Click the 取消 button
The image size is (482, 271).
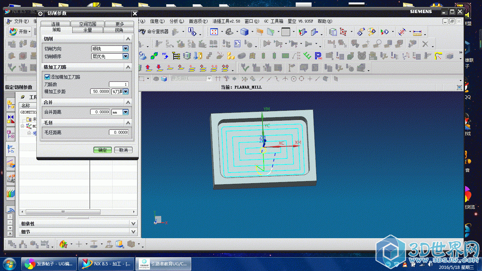(x=123, y=150)
